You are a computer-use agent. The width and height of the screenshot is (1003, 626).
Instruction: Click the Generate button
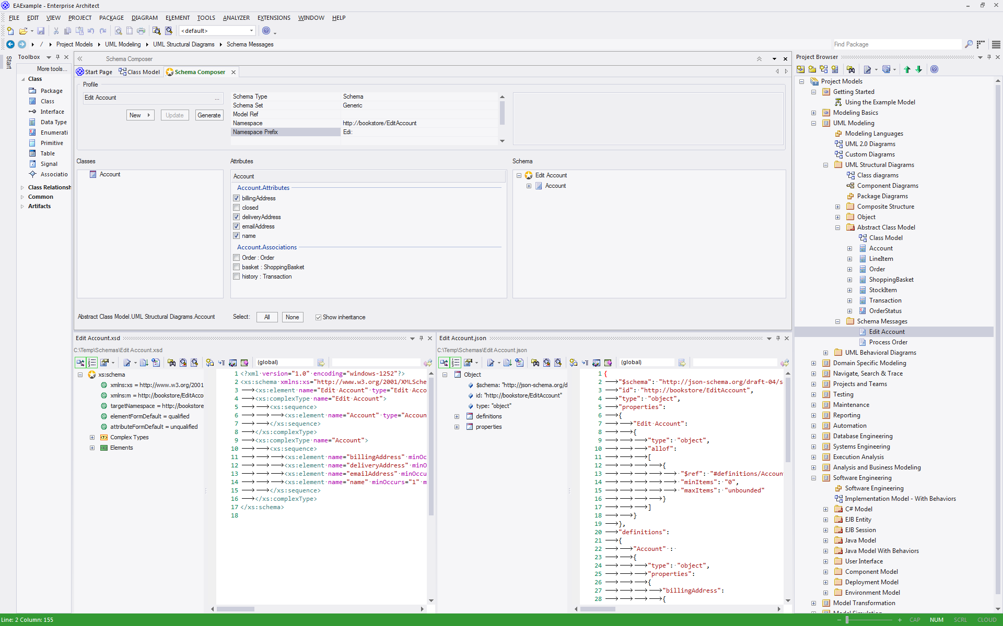(209, 115)
